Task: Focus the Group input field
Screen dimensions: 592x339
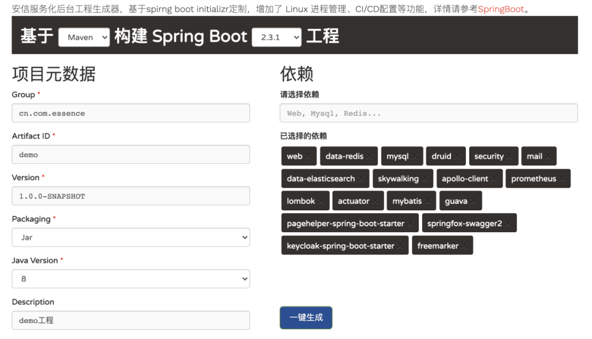Action: coord(130,113)
